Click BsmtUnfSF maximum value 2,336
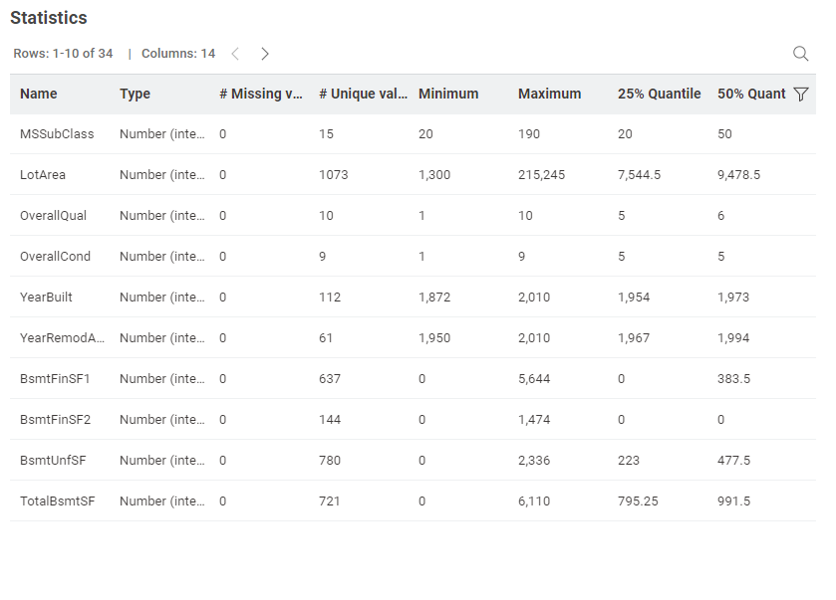The height and width of the screenshot is (600, 836). pos(534,461)
